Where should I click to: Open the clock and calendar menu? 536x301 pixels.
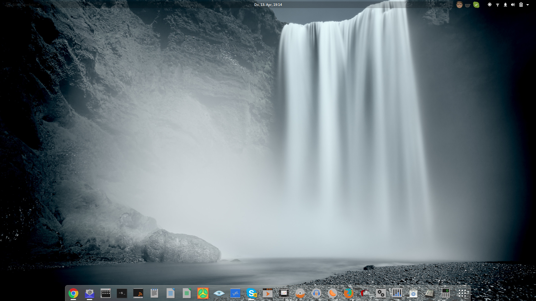click(x=268, y=5)
